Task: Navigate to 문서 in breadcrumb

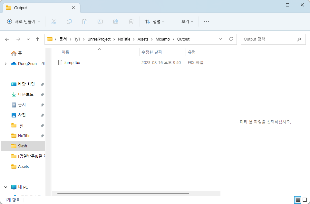Action: (x=63, y=39)
